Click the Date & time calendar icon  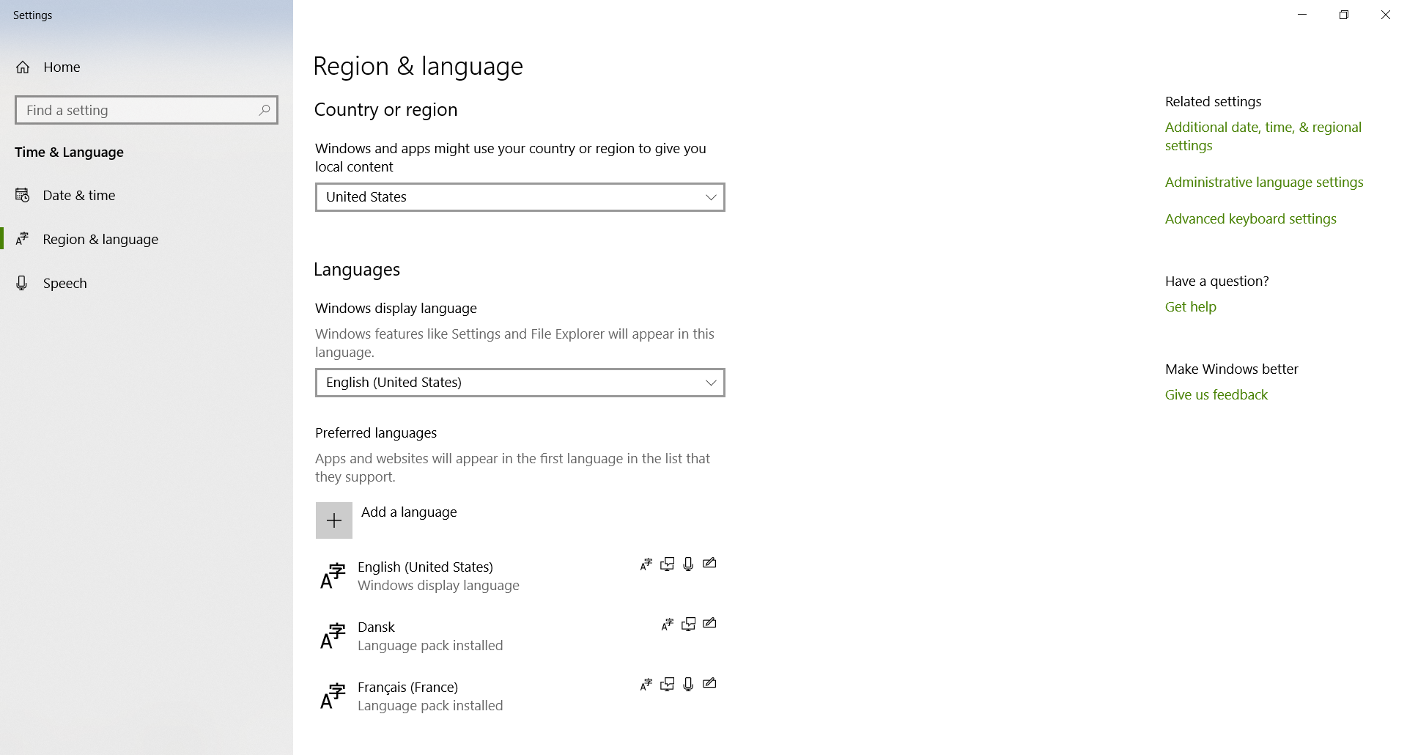tap(23, 195)
